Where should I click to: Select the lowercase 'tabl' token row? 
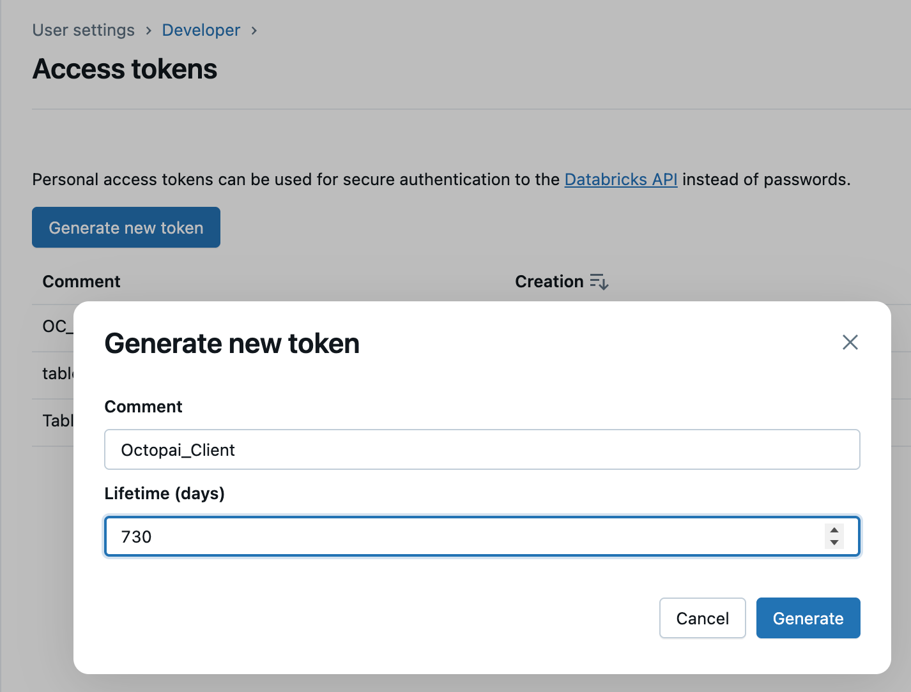(x=57, y=373)
